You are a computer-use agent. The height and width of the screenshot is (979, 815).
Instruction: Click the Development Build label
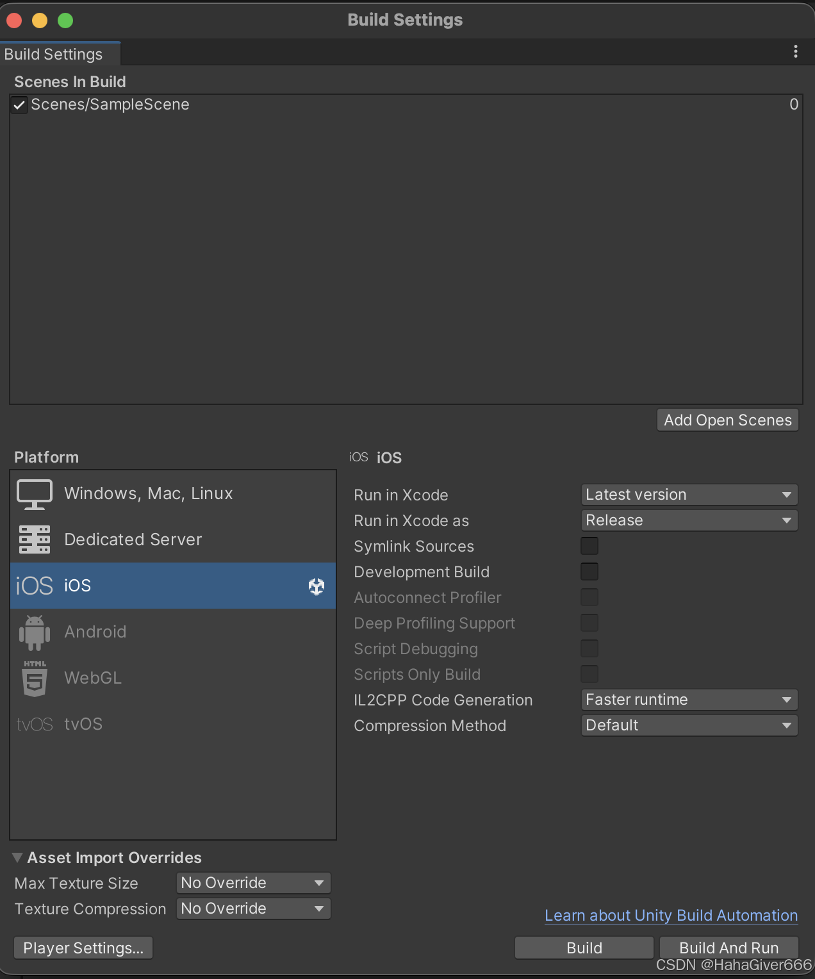[422, 572]
